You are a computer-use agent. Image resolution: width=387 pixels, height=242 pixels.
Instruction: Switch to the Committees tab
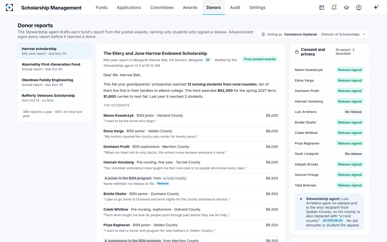pos(162,8)
